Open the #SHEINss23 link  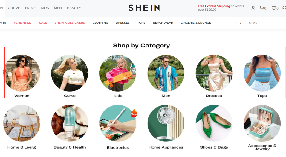(23, 23)
